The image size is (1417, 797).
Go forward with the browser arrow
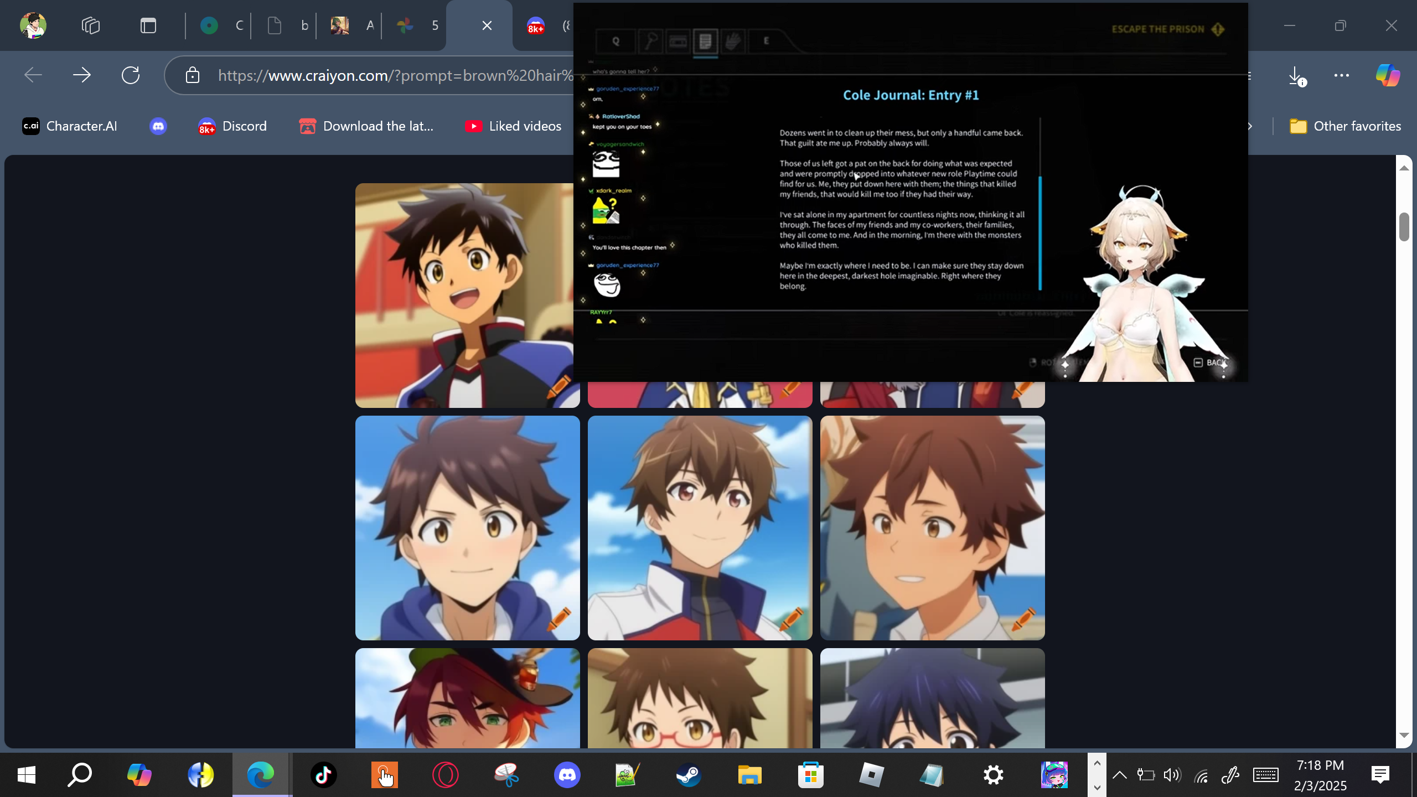click(x=82, y=75)
